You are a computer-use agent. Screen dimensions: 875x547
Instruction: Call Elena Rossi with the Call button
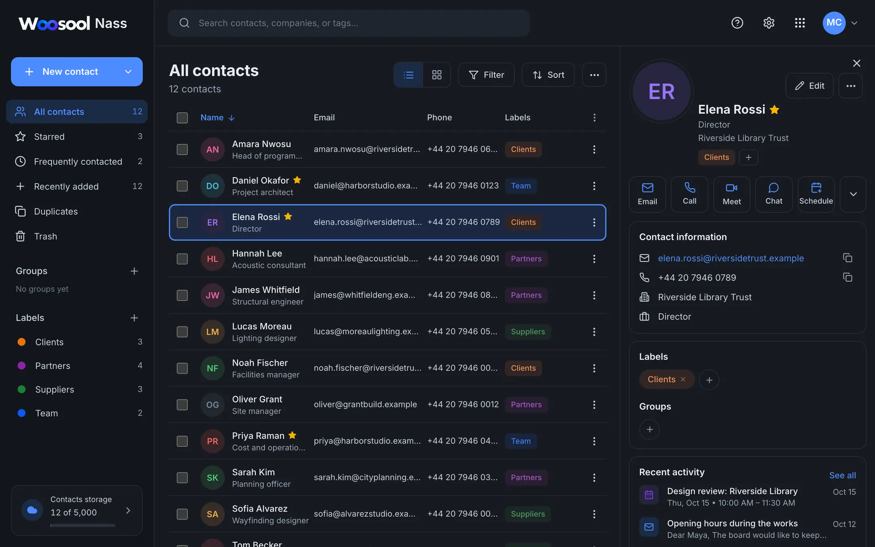pos(689,194)
